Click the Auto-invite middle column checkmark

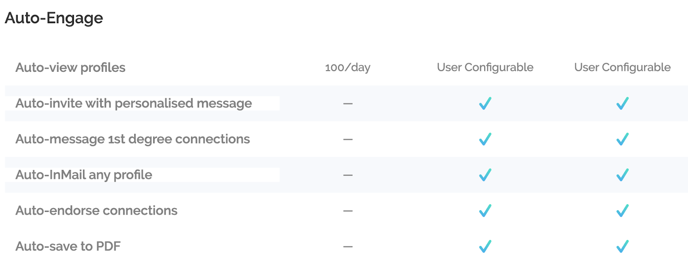click(485, 103)
